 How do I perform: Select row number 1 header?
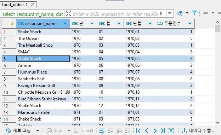coord(9,32)
